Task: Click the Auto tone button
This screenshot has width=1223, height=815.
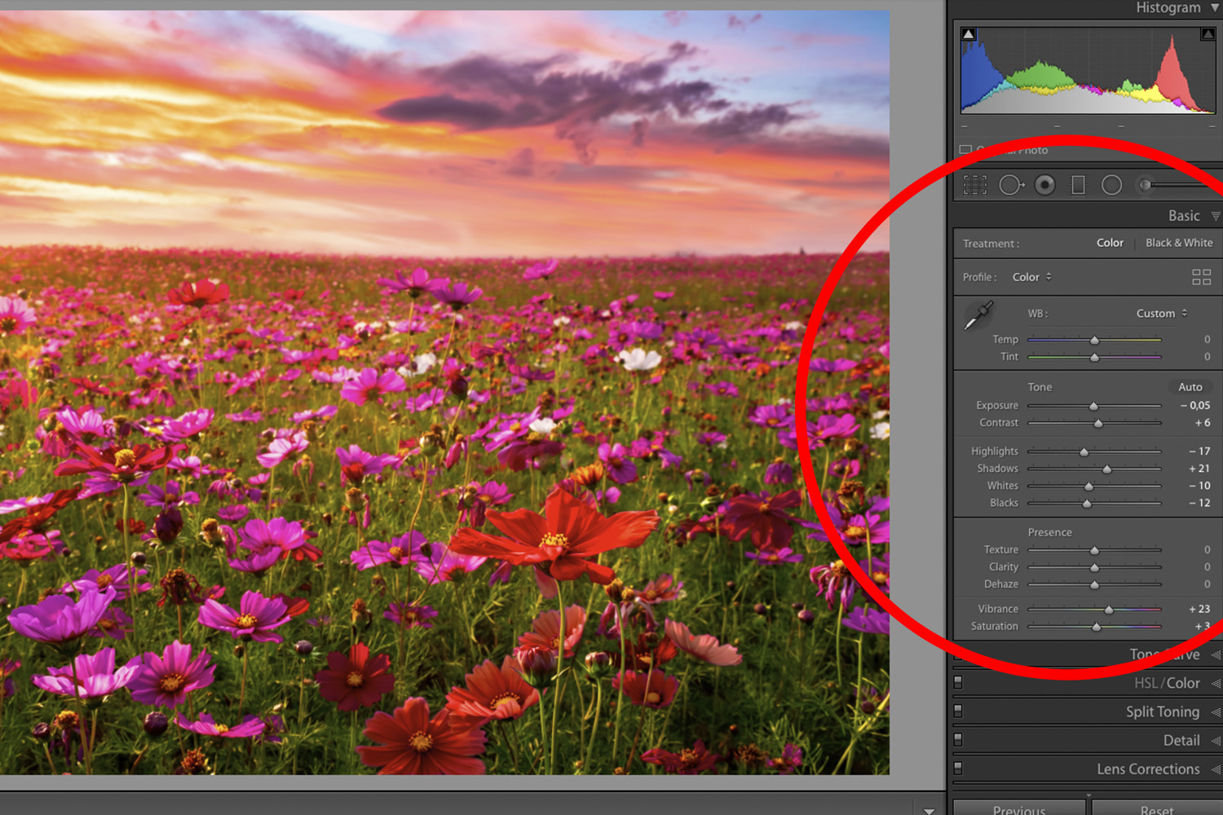Action: pyautogui.click(x=1190, y=387)
